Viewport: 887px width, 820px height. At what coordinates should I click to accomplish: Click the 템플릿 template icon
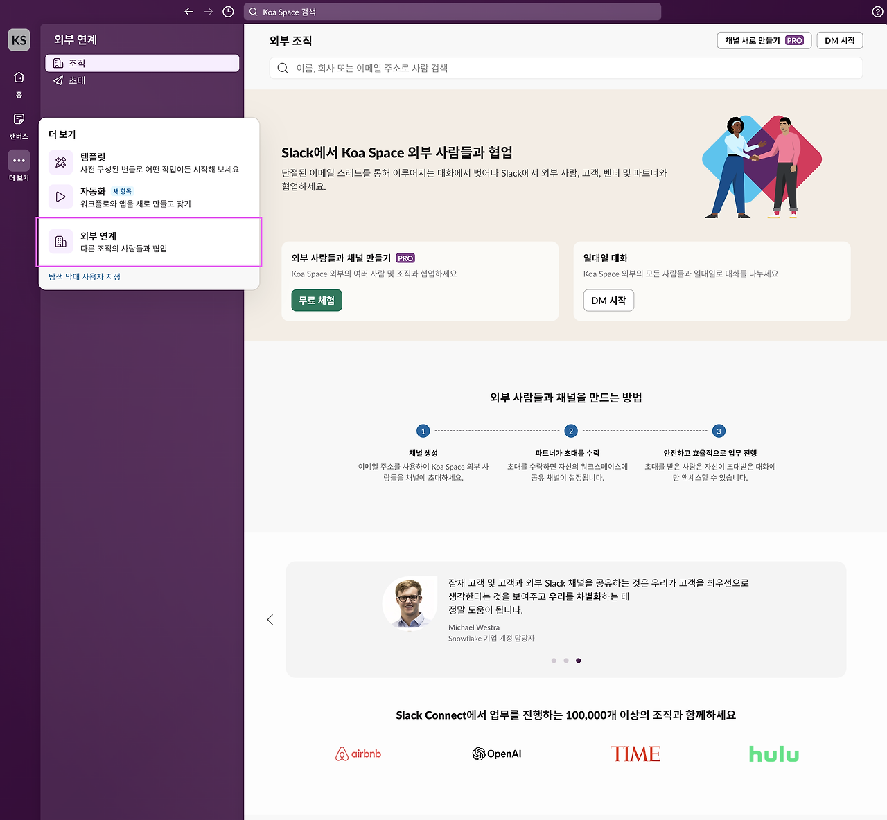click(61, 162)
